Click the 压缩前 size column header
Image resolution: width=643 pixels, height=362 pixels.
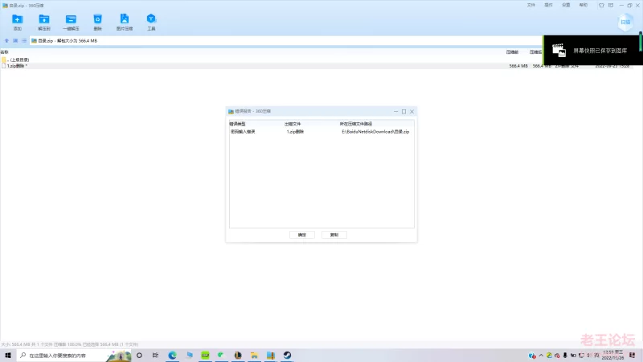(512, 52)
